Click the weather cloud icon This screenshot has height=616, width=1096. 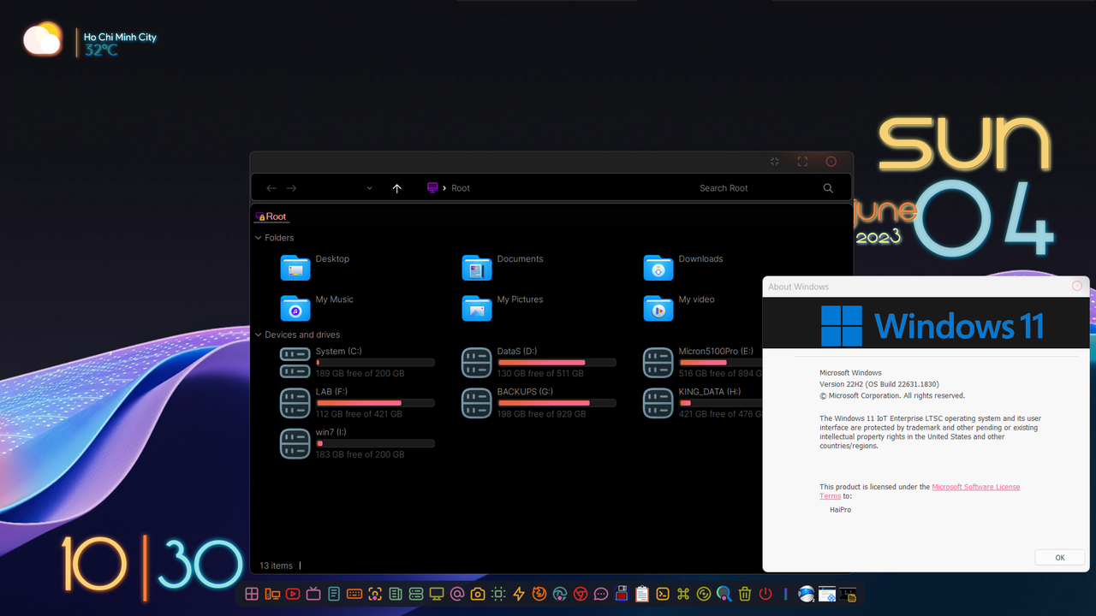[x=43, y=39]
